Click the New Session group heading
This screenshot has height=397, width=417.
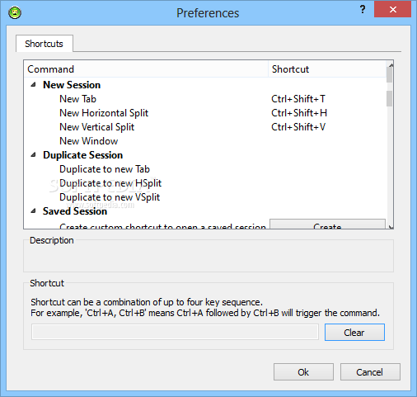[x=72, y=85]
